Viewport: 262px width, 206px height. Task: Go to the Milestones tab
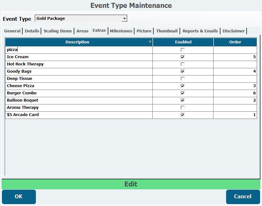point(121,31)
